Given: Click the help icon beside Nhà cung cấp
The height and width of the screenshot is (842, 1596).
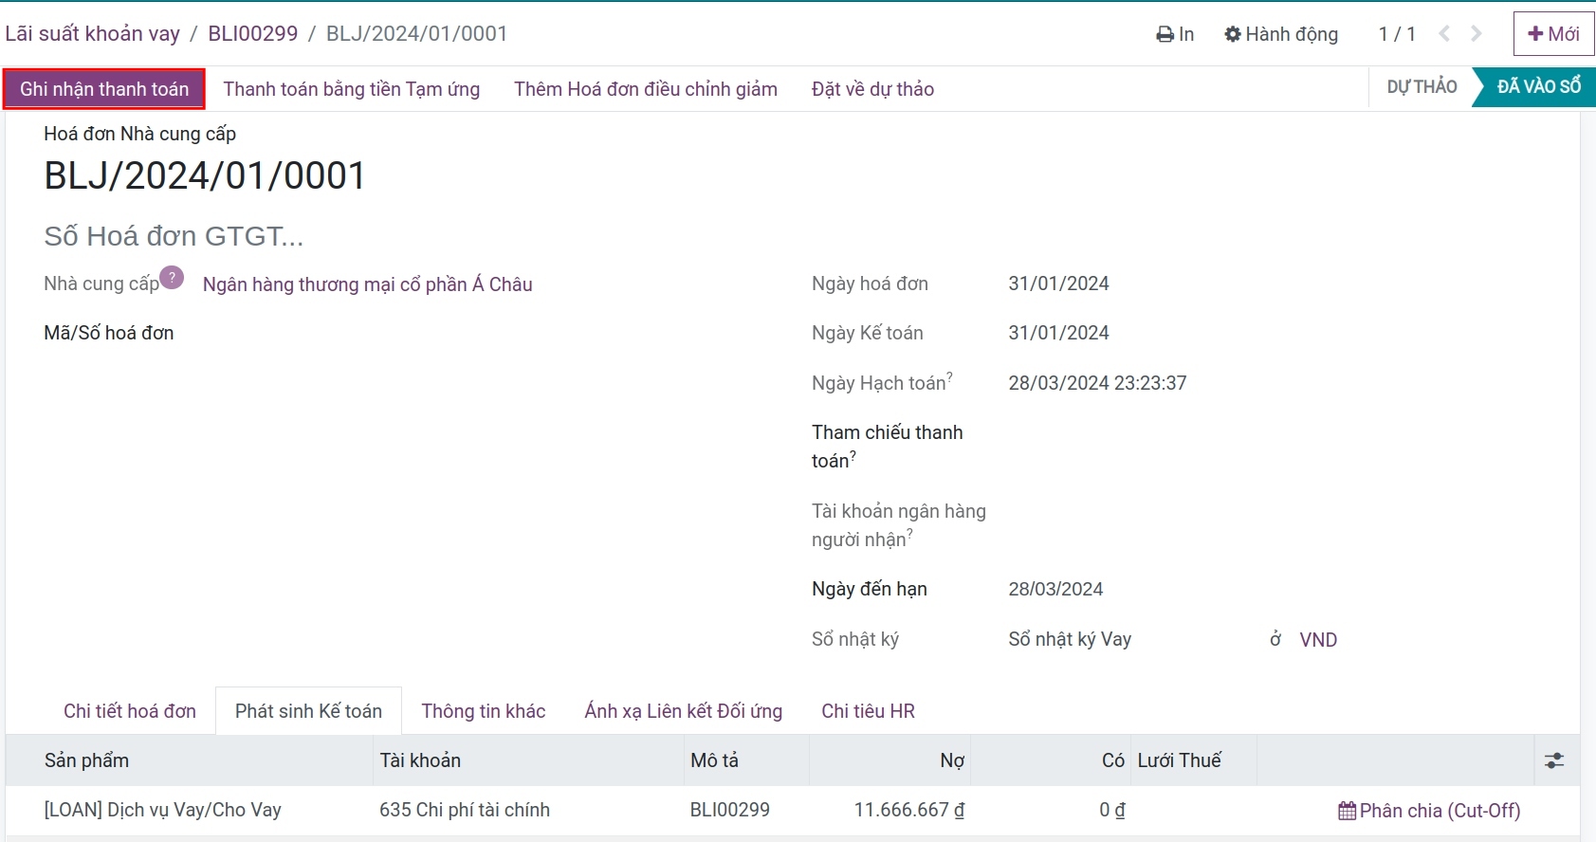Looking at the screenshot, I should 172,278.
